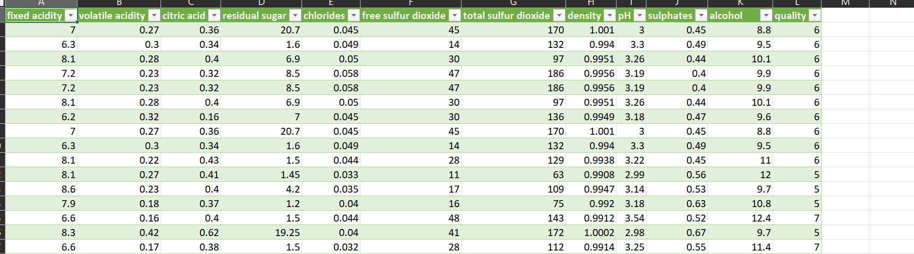914x254 pixels.
Task: Select total sulfur dioxide cell 109
Action: click(x=513, y=189)
